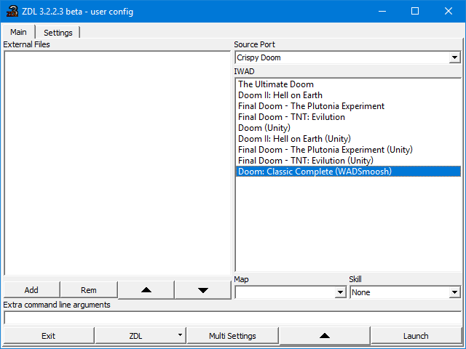Open the Map dropdown list

[340, 292]
